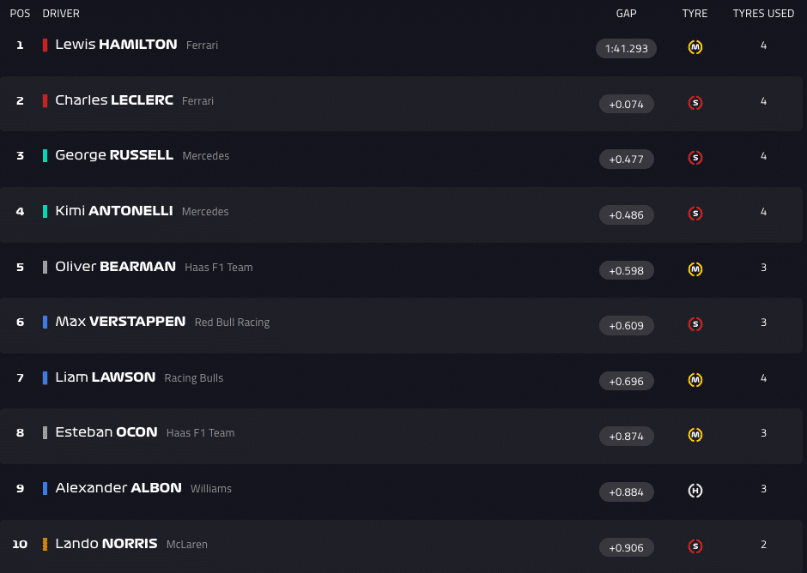Click the +0.074 gap badge
Screen dimensions: 807x573
click(x=626, y=104)
